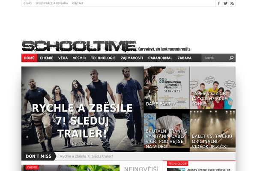Select the DOMŮ menu item

click(x=29, y=58)
